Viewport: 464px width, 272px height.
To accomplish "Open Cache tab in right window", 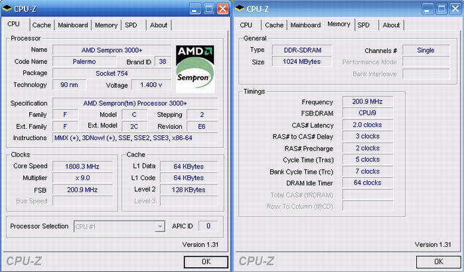I will click(274, 25).
